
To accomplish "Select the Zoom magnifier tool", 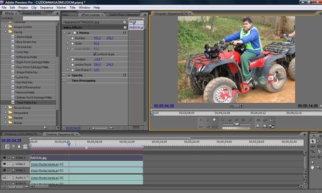I will tap(319, 167).
